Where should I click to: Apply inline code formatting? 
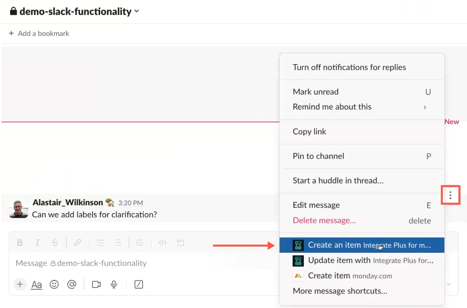click(x=163, y=242)
